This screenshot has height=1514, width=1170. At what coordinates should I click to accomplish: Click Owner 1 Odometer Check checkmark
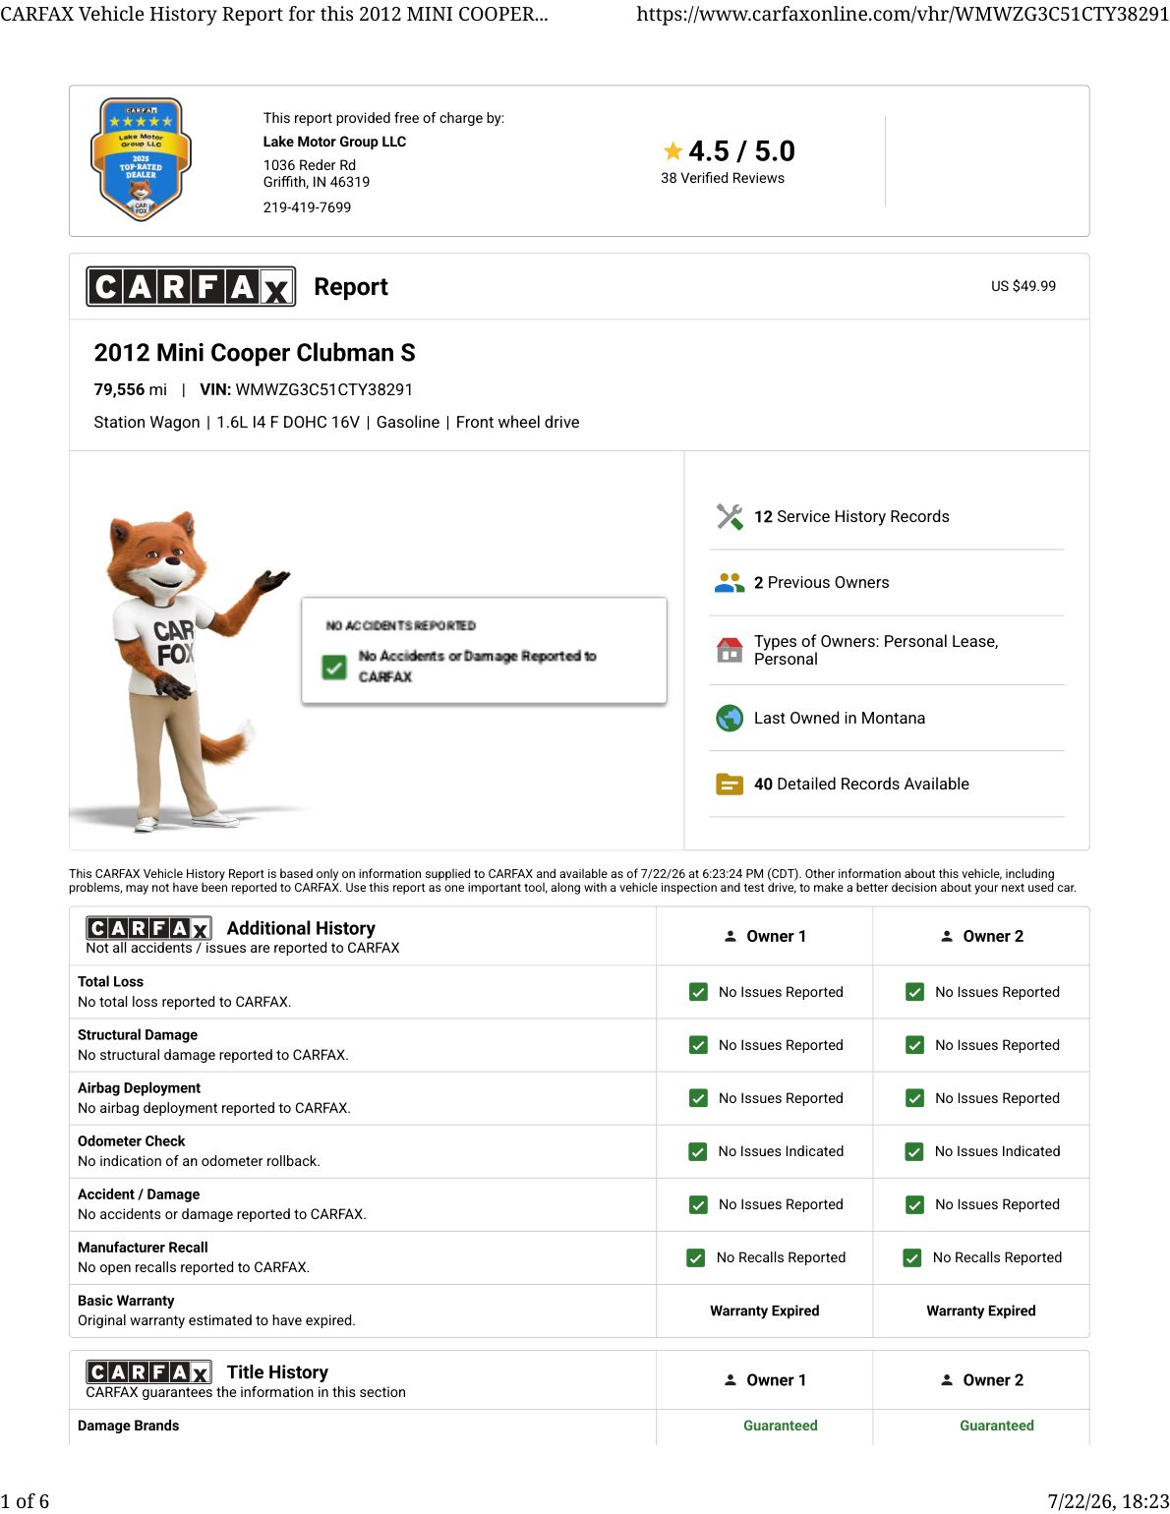coord(698,1151)
